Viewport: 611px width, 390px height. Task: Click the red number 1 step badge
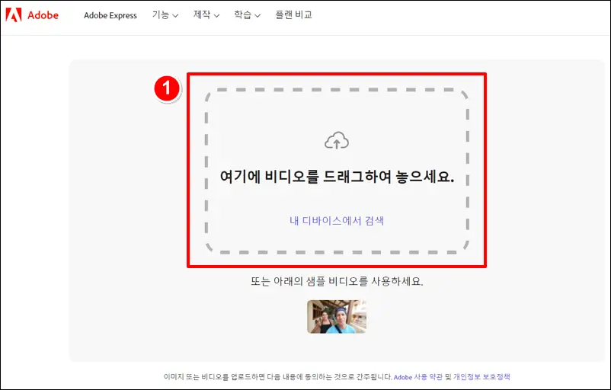[167, 89]
